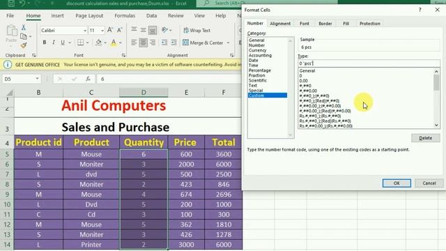This screenshot has height=251, width=446.
Task: Click the Paste clipboard icon
Action: [x=12, y=31]
